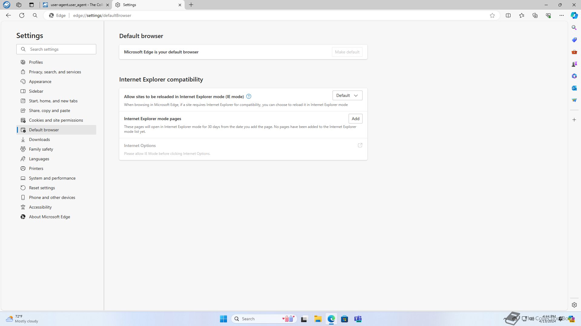Screen dimensions: 581x326
Task: Open Task View from taskbar
Action: [x=304, y=319]
